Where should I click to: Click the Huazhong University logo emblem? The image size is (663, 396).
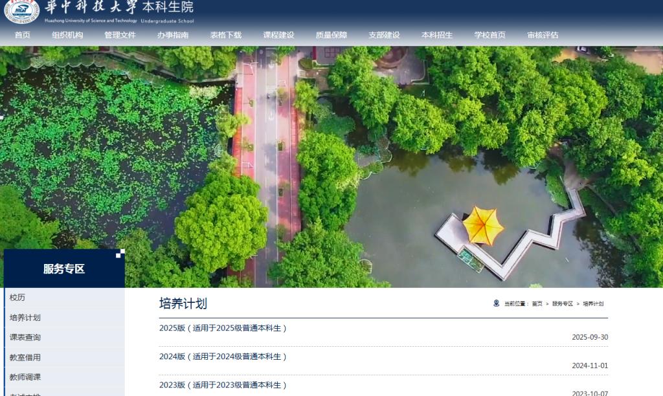(x=23, y=12)
